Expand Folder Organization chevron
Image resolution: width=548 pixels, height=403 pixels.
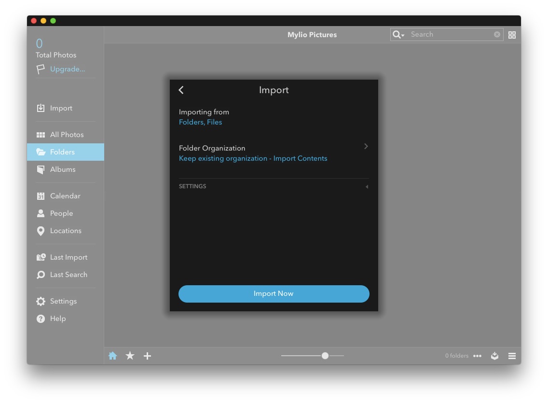coord(366,146)
